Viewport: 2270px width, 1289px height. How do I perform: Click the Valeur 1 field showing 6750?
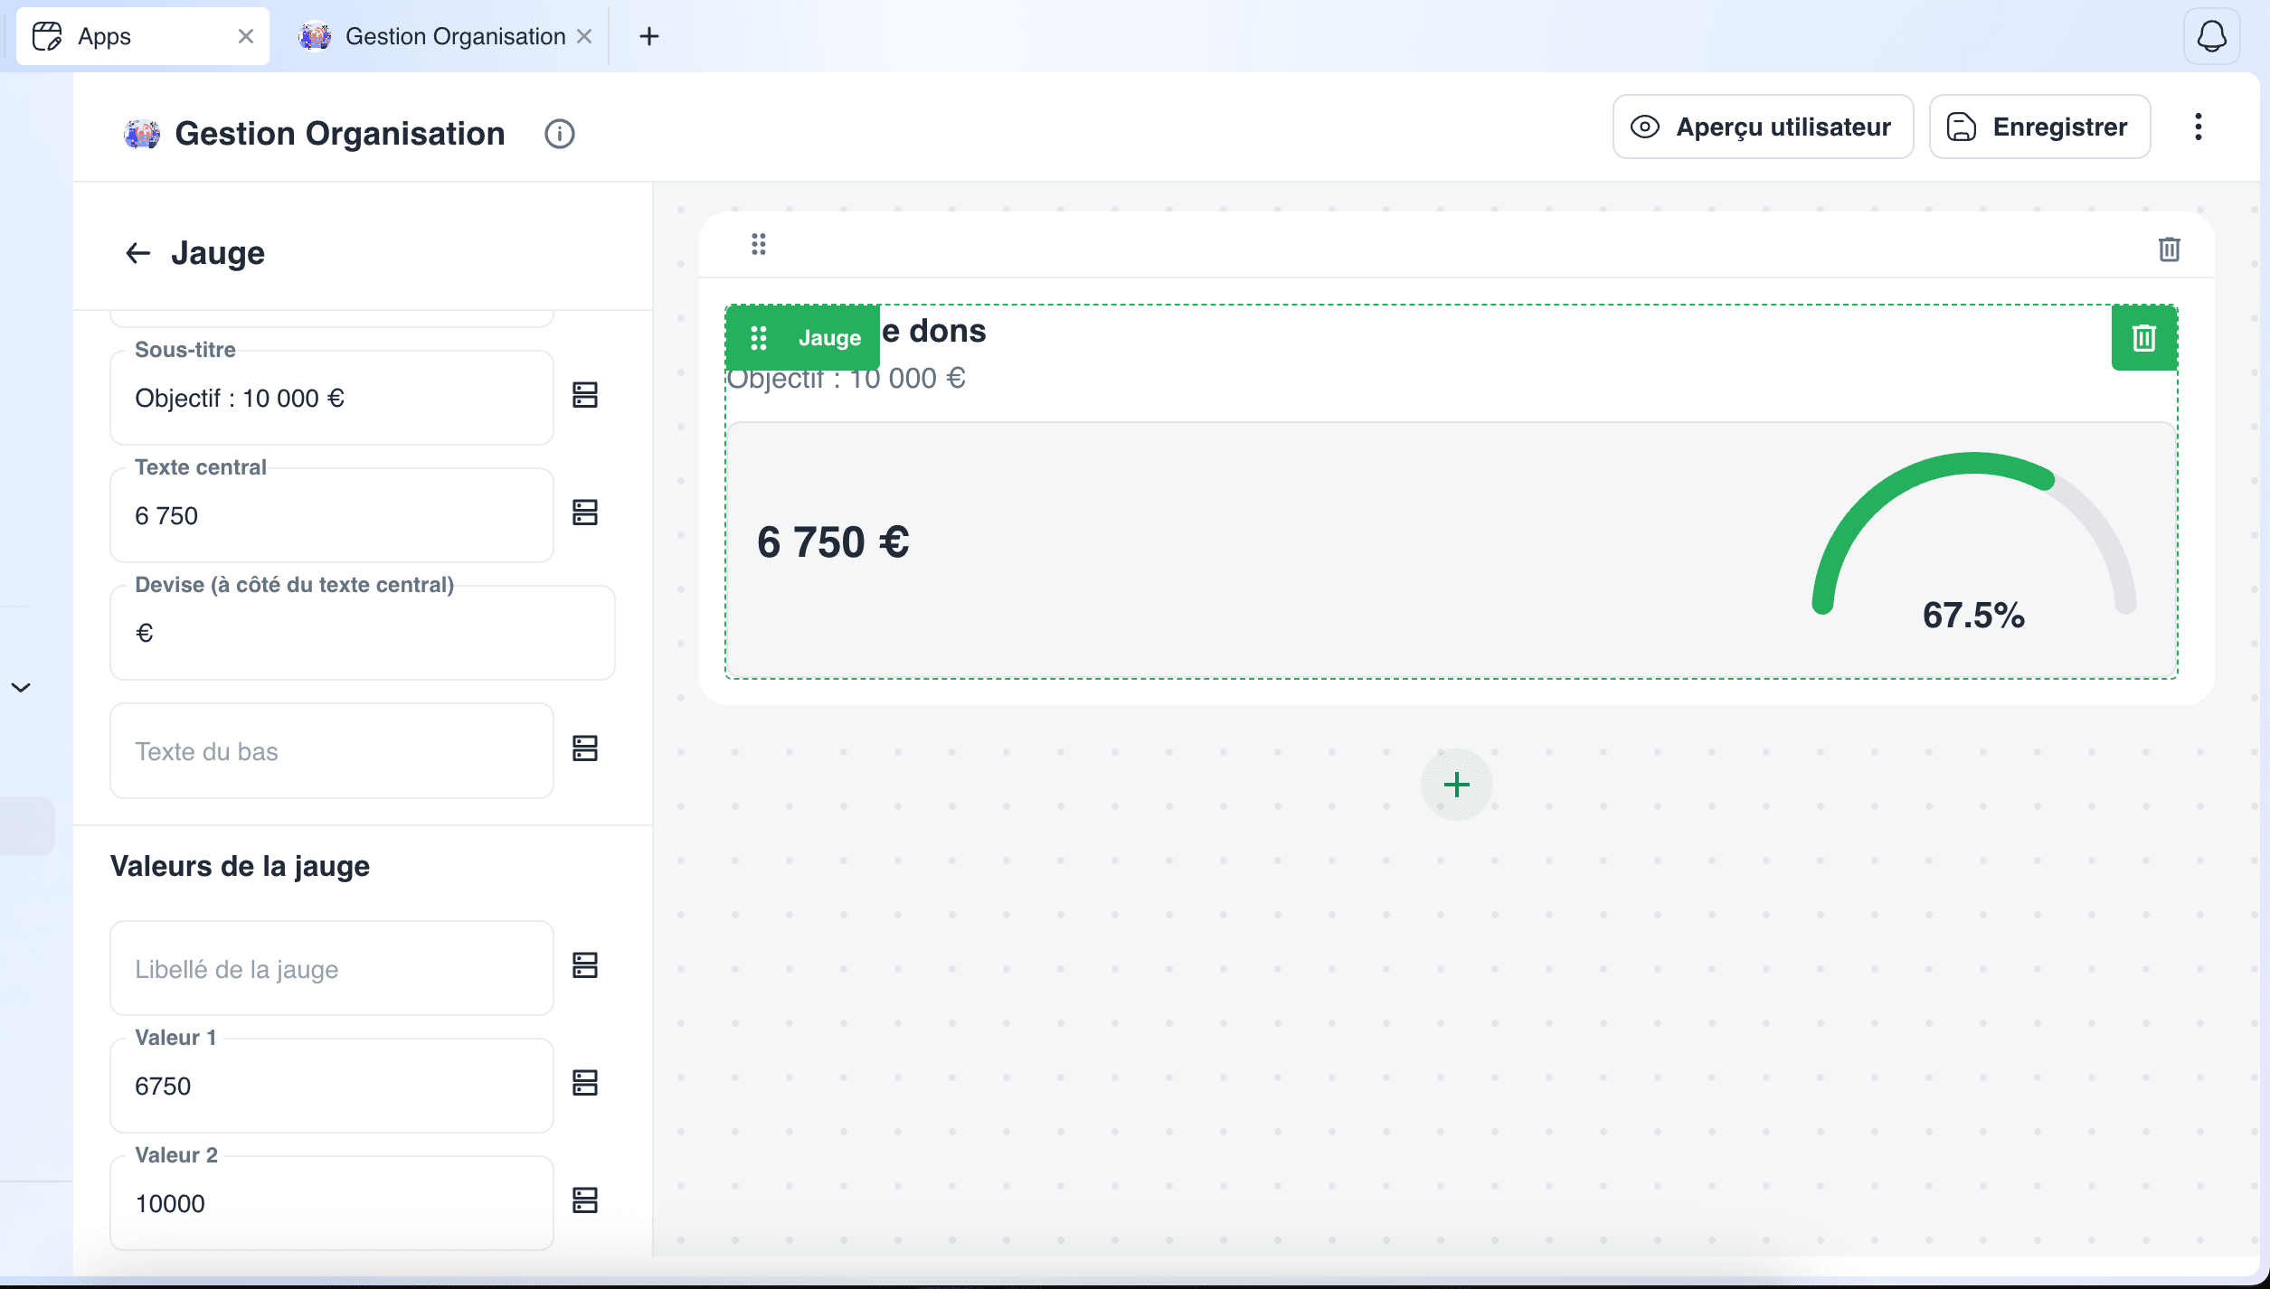(x=332, y=1086)
